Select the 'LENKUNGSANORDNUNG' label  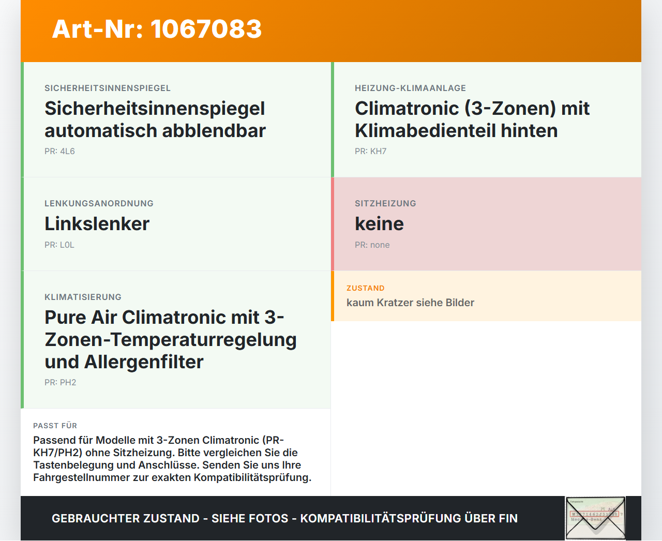(x=99, y=203)
